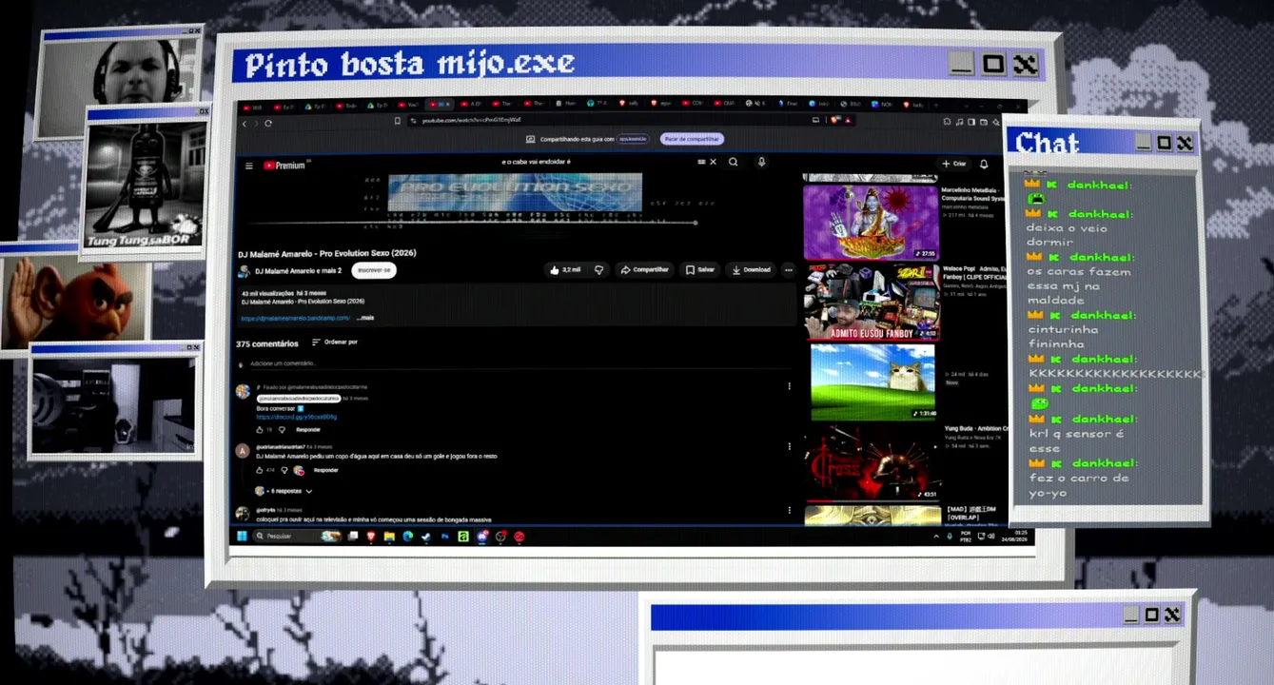Open YouTube notifications bell
The image size is (1274, 685).
(984, 164)
